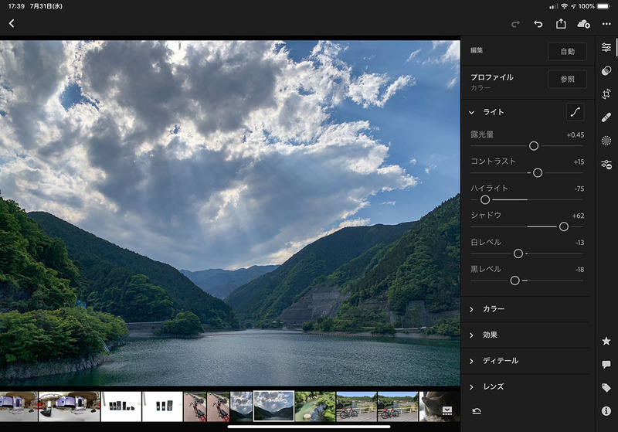Click the 白レベル slider handle

pyautogui.click(x=518, y=253)
